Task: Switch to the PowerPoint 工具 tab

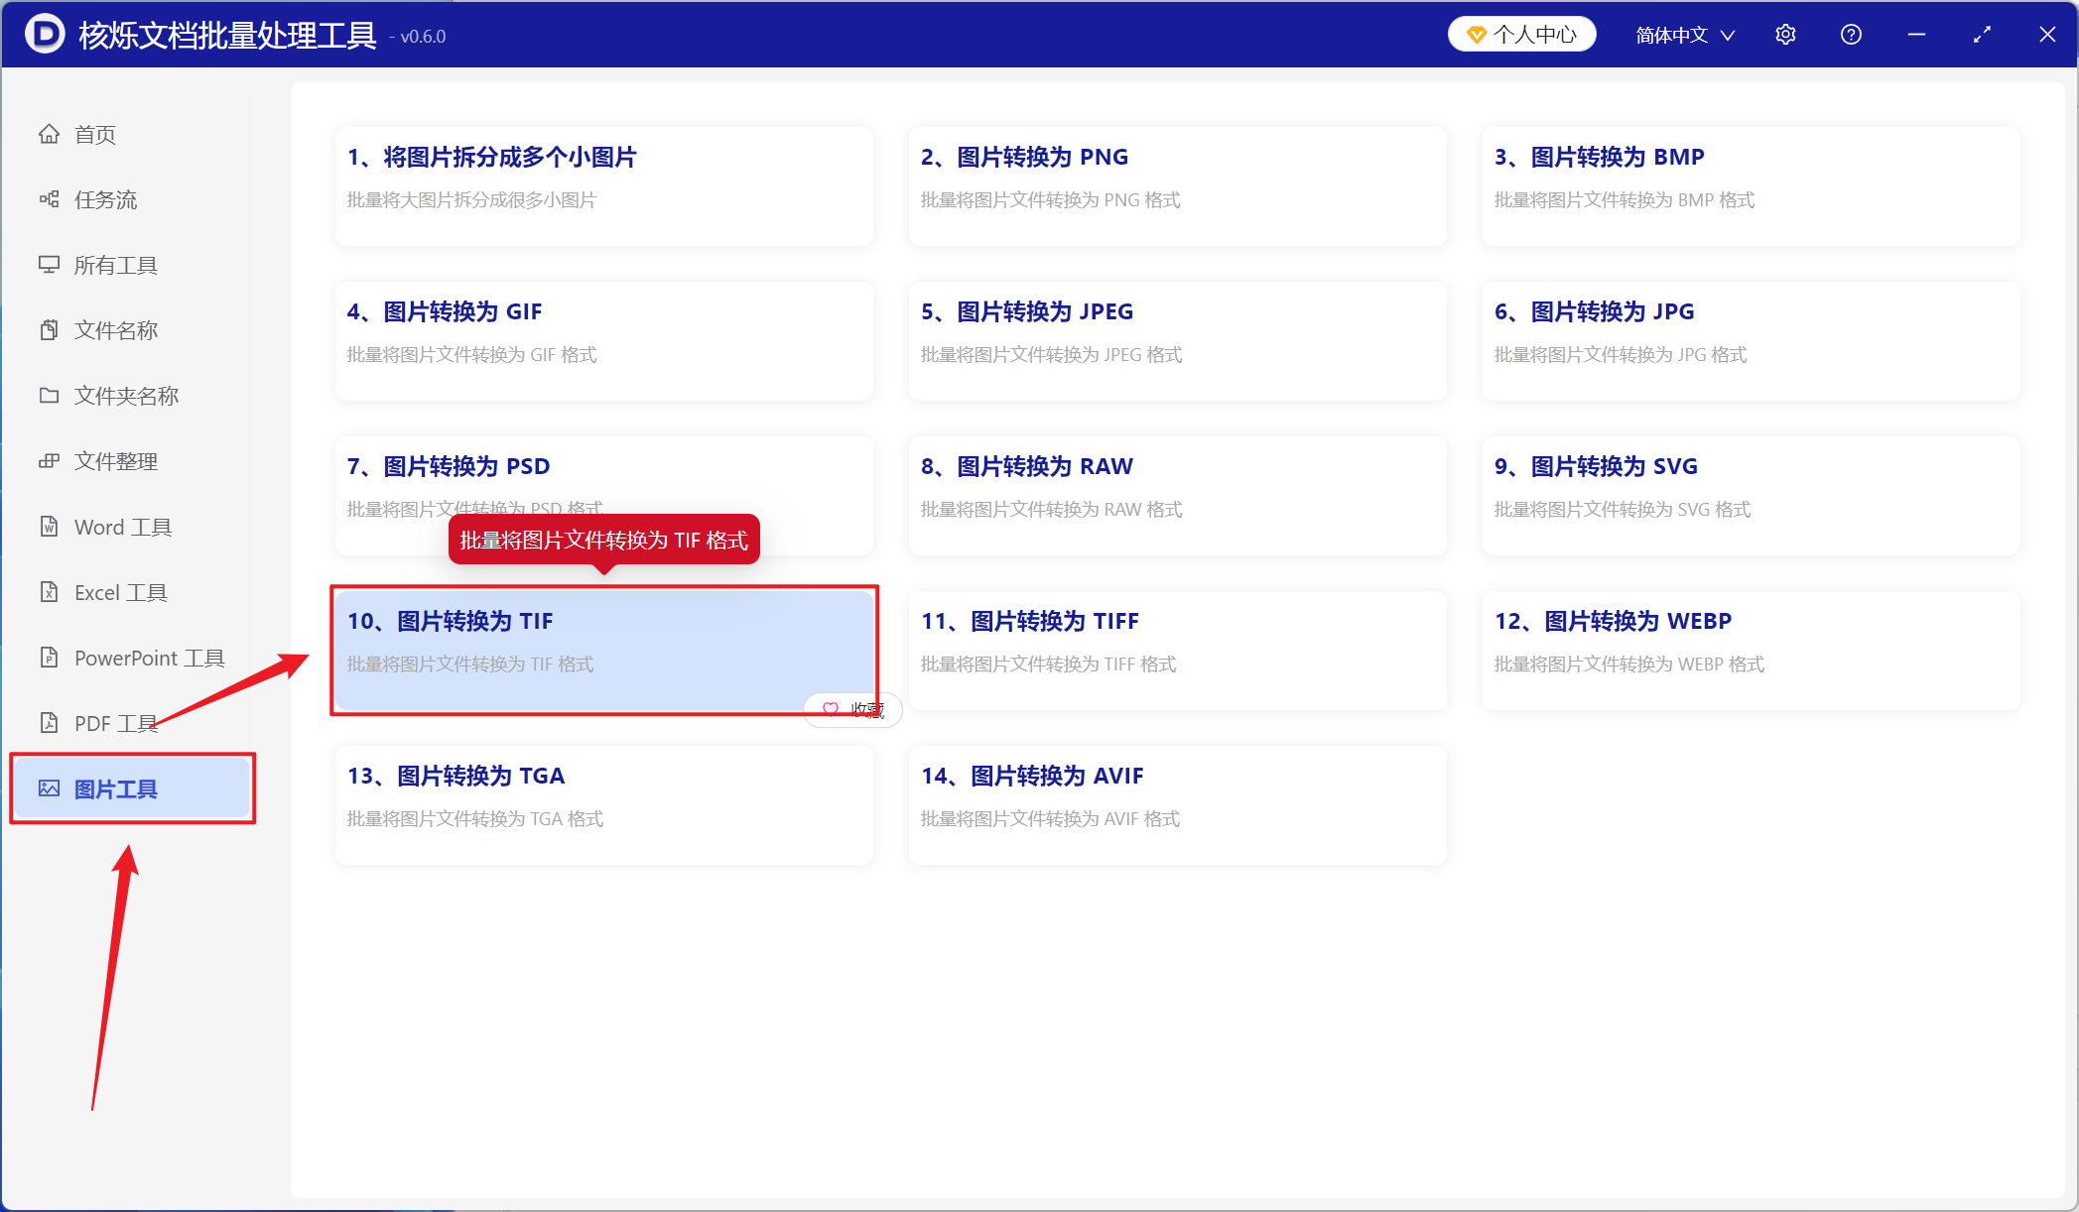Action: coord(131,658)
